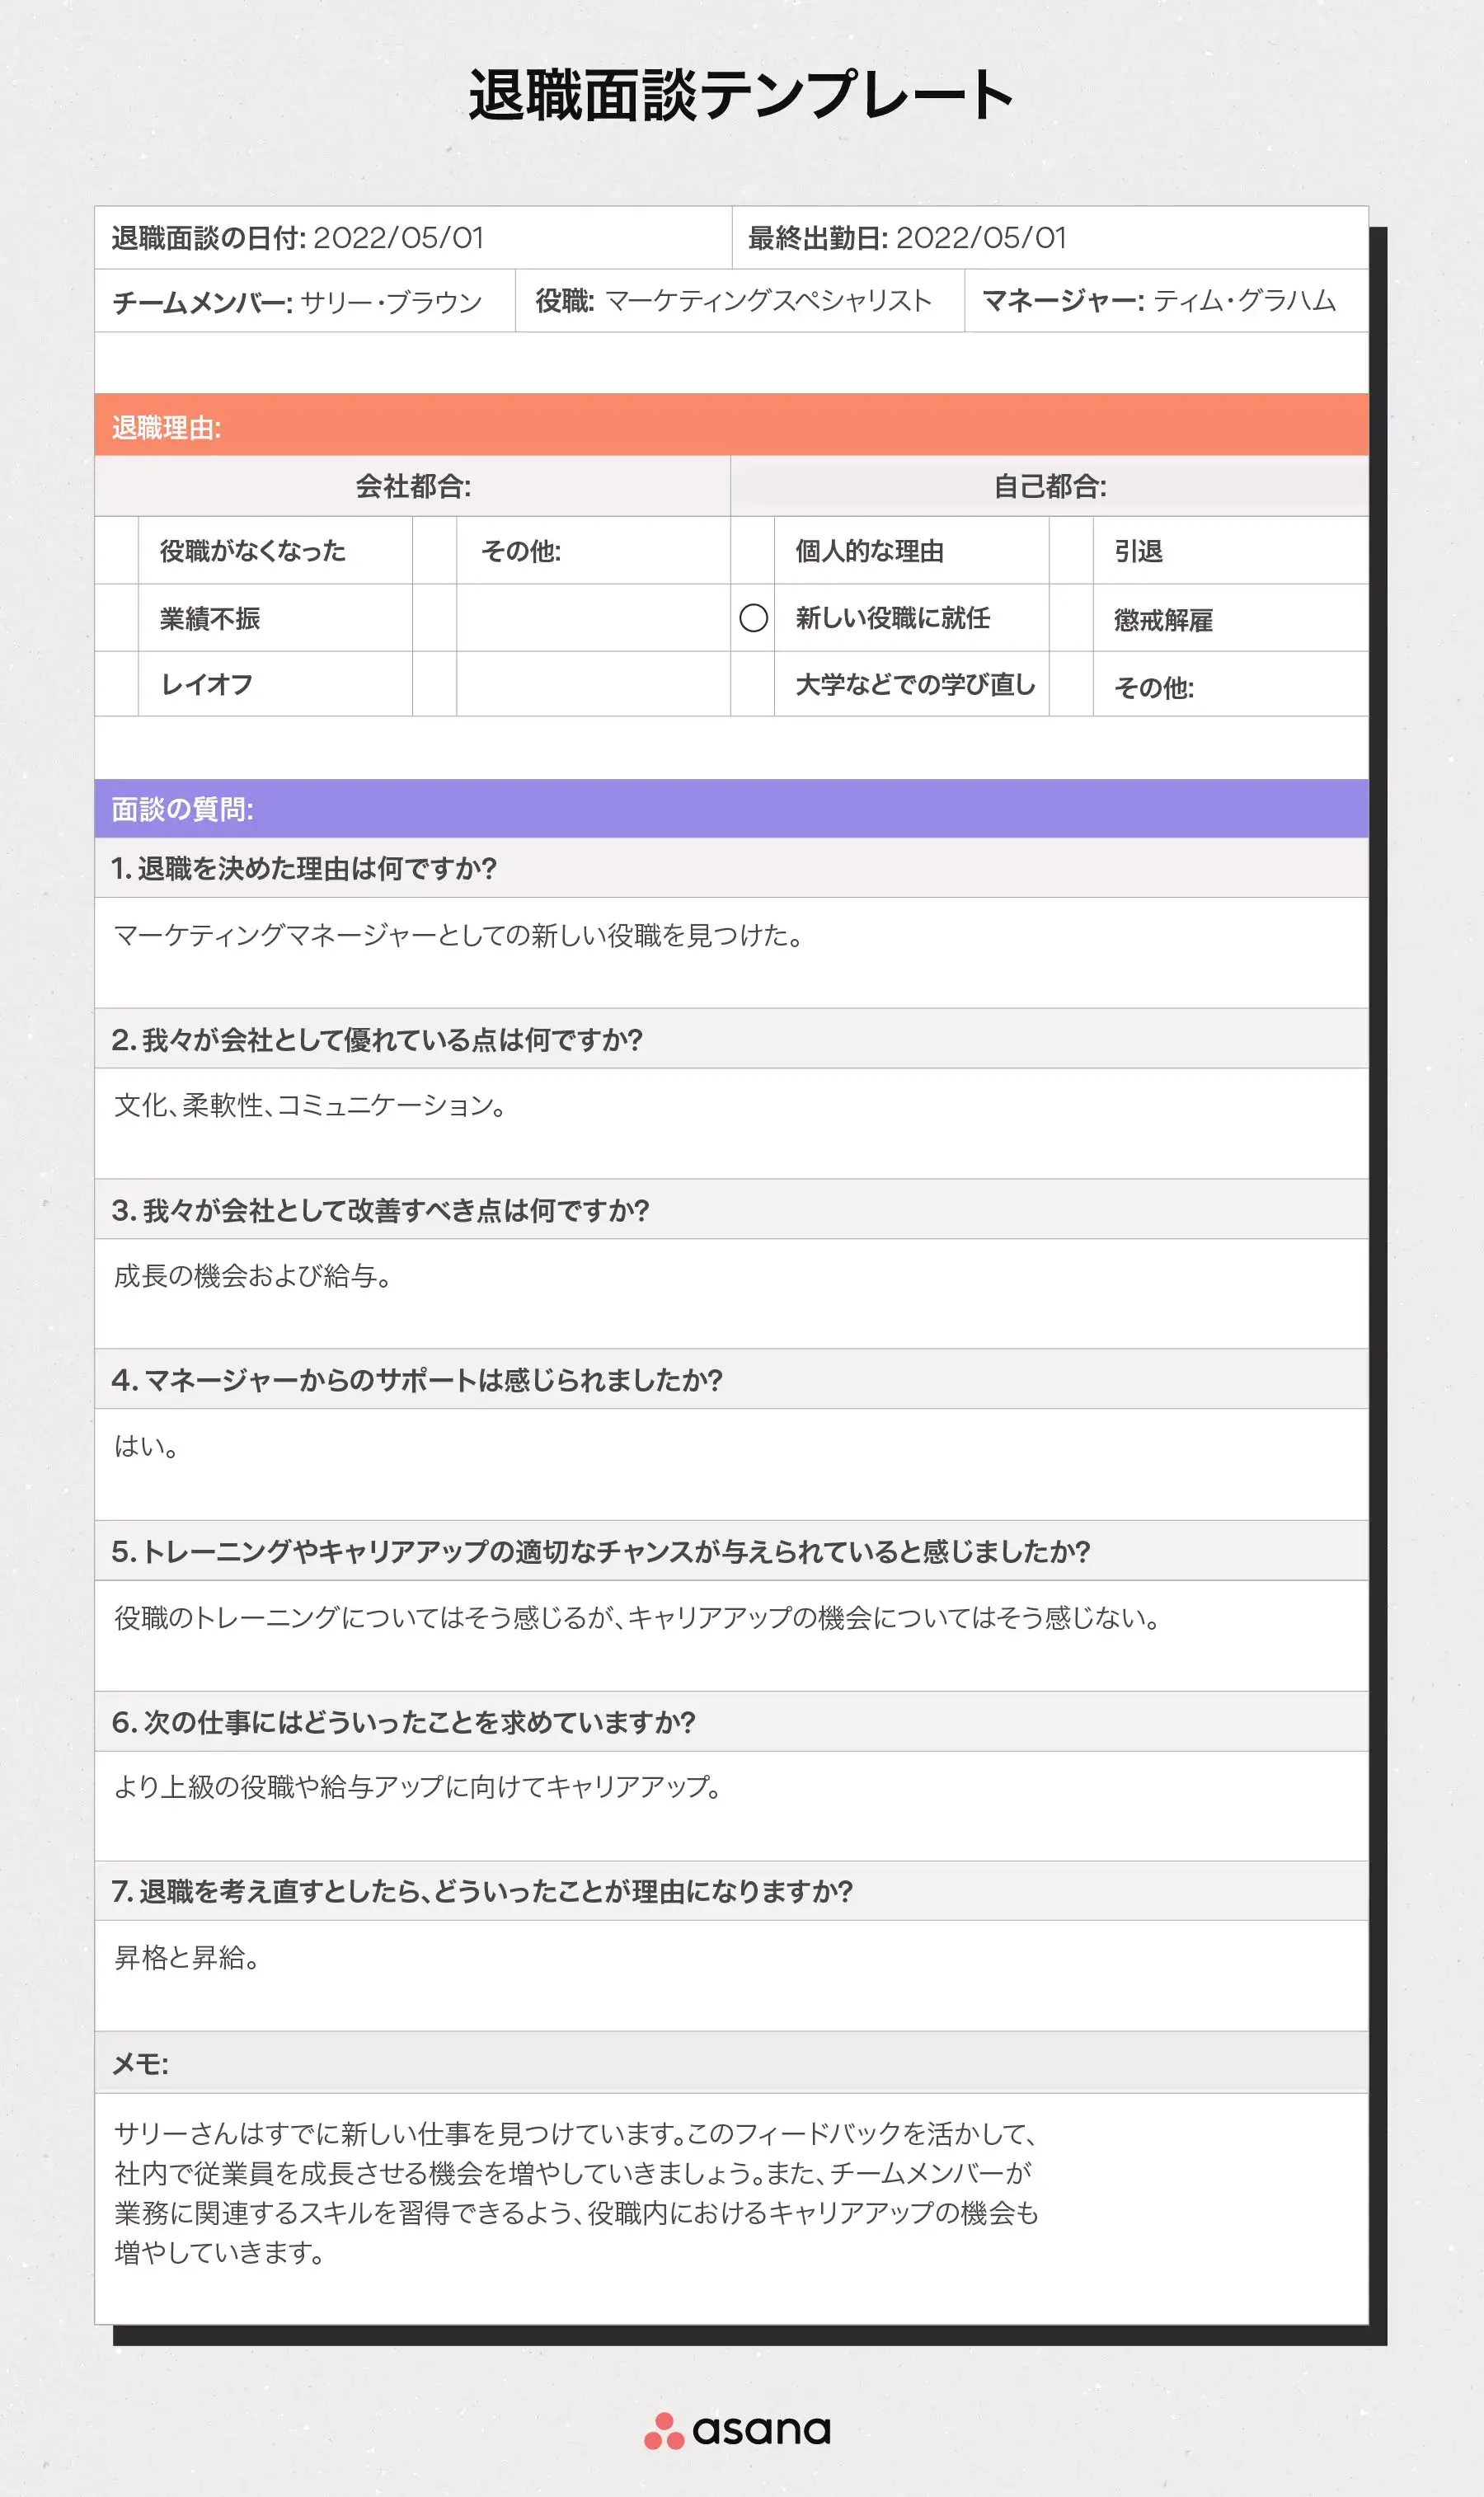Check the box beside 会社都合 その他:
The height and width of the screenshot is (2497, 1484).
click(x=434, y=550)
